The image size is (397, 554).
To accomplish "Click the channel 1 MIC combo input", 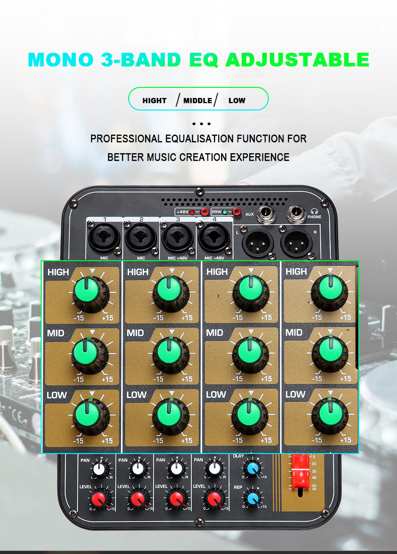I will (105, 239).
